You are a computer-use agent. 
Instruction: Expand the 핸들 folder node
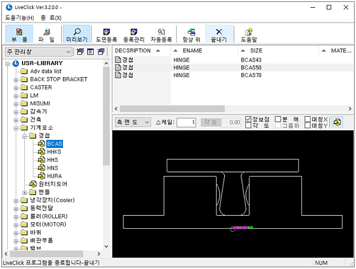[24, 193]
